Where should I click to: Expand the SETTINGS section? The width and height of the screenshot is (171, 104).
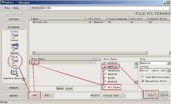coord(14,19)
